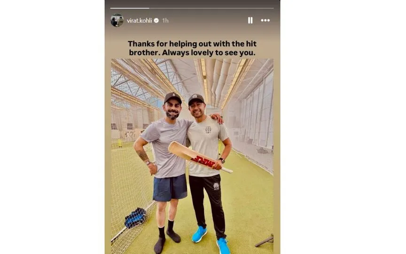
Task: Click the navy blue shorts in the photo
Action: [170, 187]
